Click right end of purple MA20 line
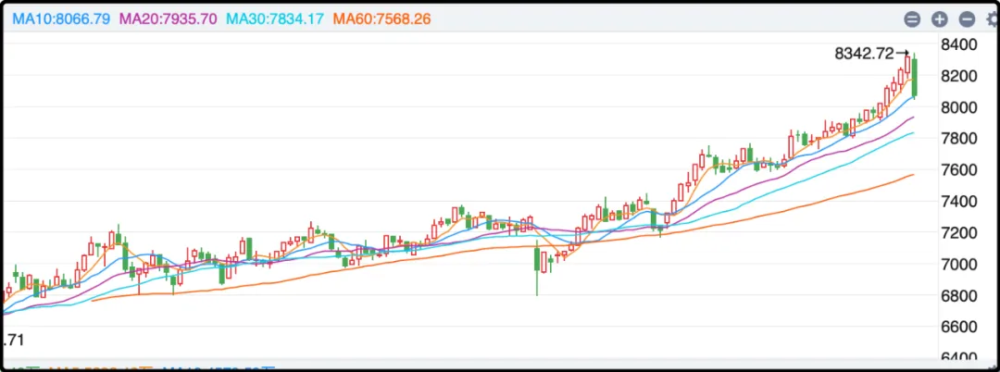This screenshot has width=1000, height=372. (913, 118)
